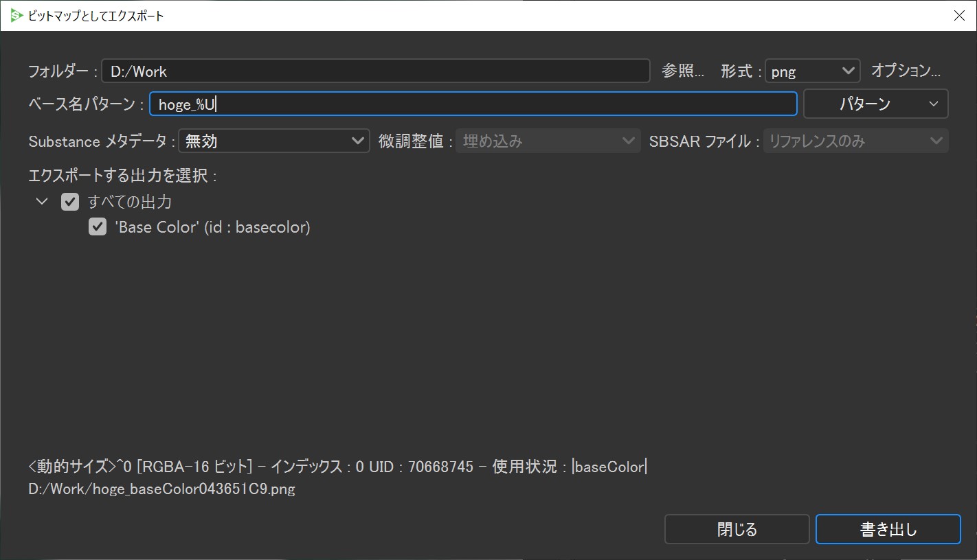Click the ベース名パターン field containing hoge_%U
This screenshot has width=977, height=560.
[x=473, y=104]
